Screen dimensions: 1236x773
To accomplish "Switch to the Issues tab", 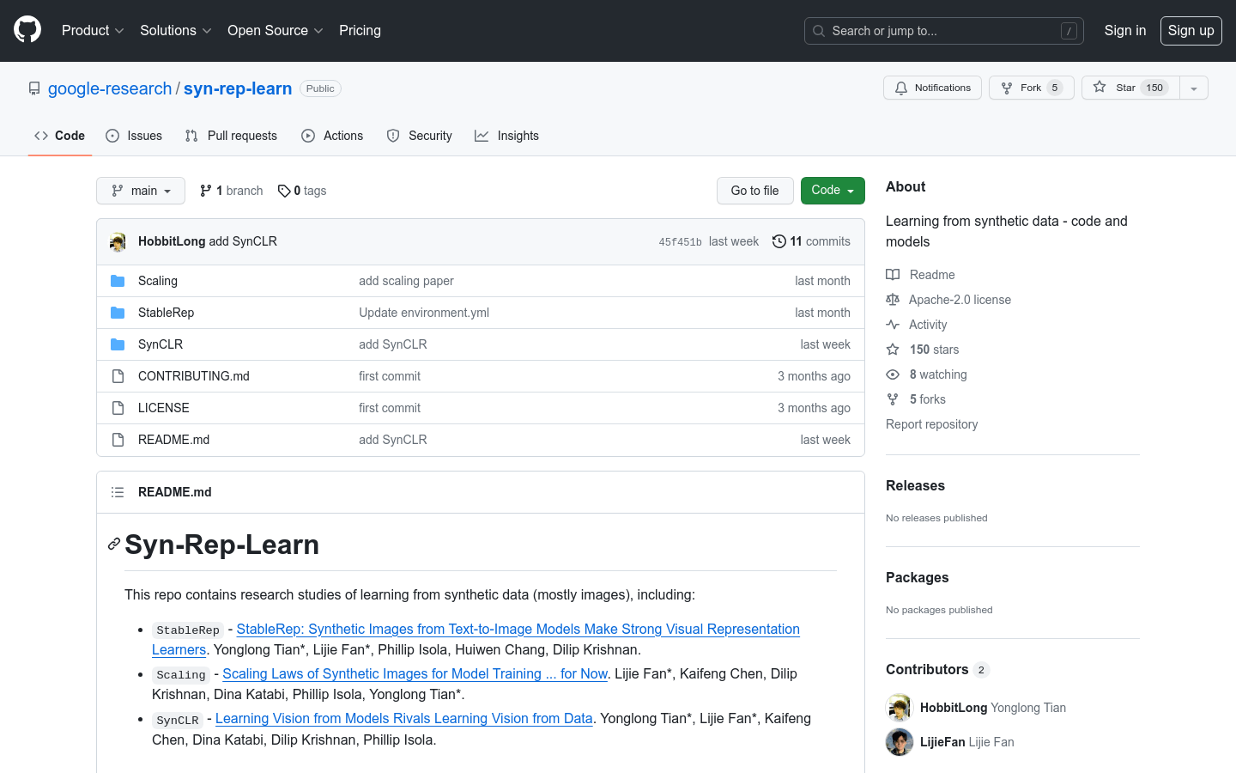I will tap(134, 136).
